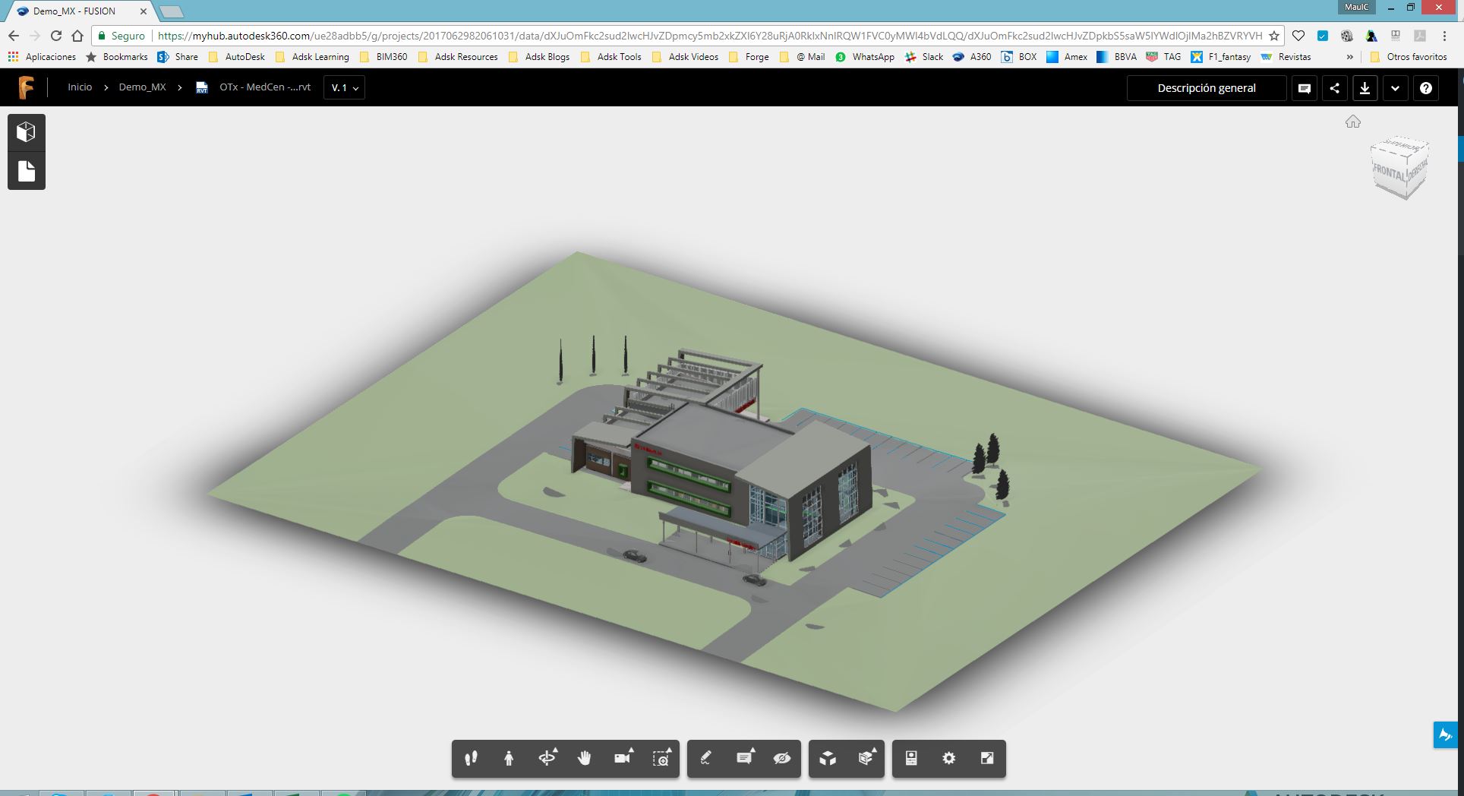1464x796 pixels.
Task: Open Chrome menu (three dots)
Action: (1444, 36)
